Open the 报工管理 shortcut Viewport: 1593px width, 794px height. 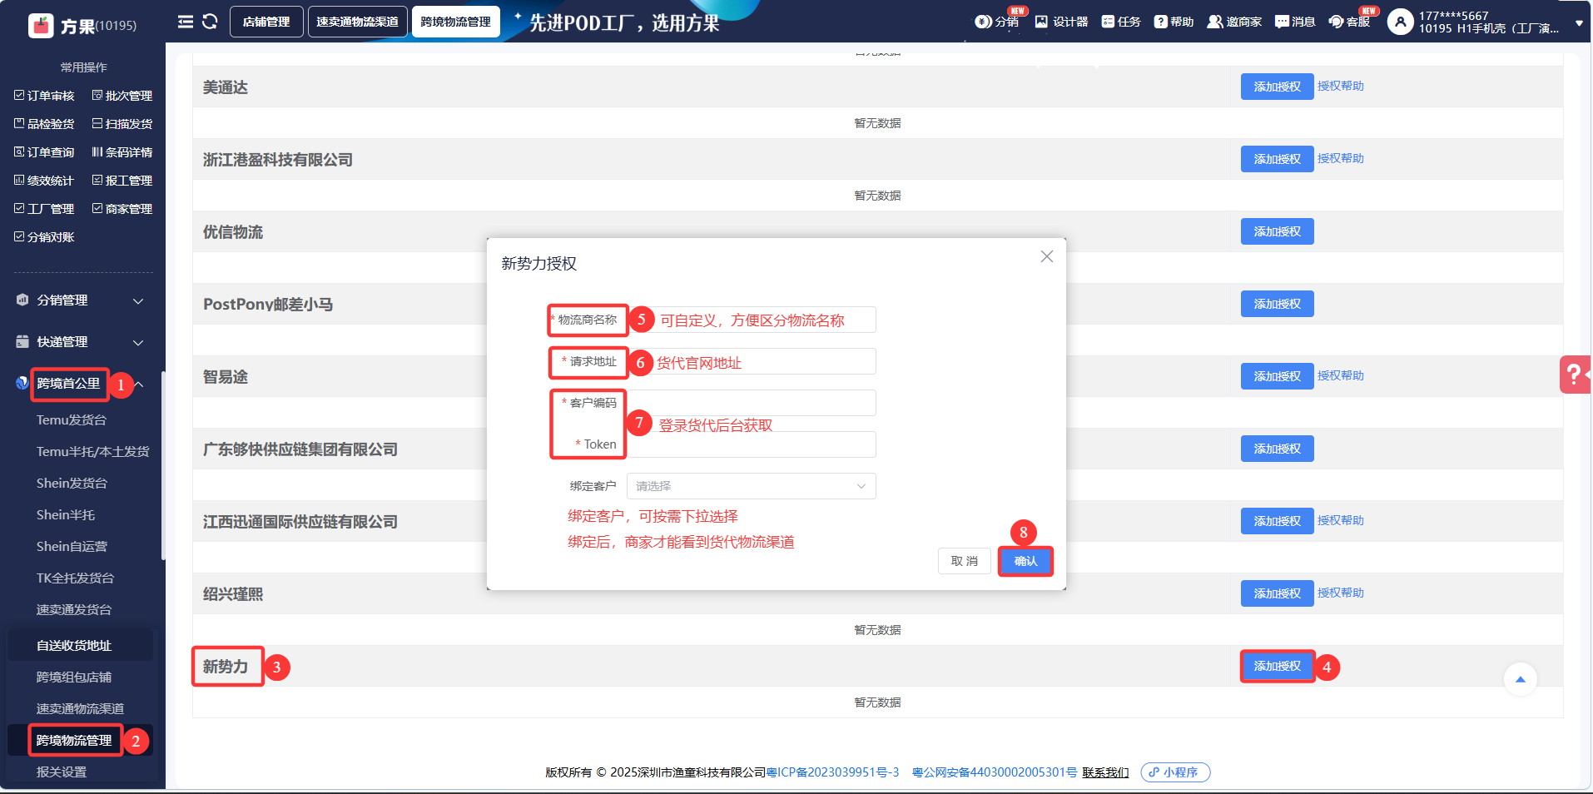coord(122,181)
